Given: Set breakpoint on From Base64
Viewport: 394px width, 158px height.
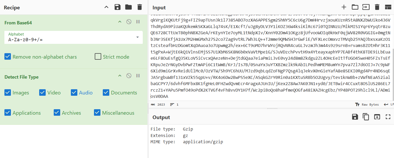Looking at the screenshot, I should [138, 22].
